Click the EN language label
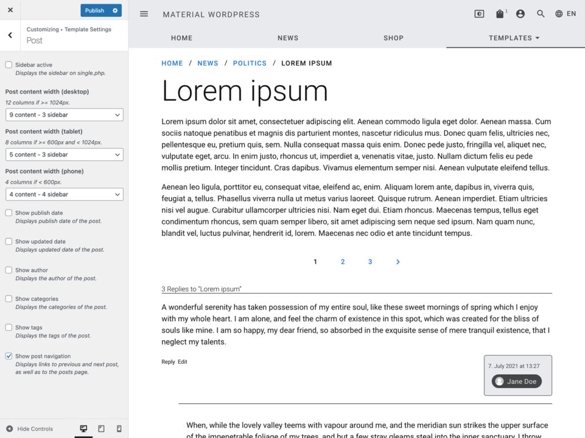Image resolution: width=585 pixels, height=438 pixels. pyautogui.click(x=571, y=14)
